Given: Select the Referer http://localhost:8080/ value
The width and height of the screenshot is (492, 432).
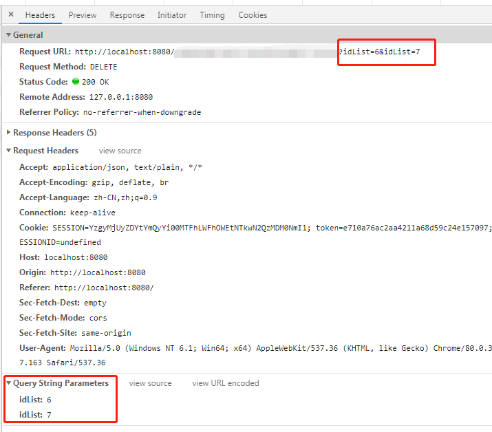Looking at the screenshot, I should pos(104,288).
